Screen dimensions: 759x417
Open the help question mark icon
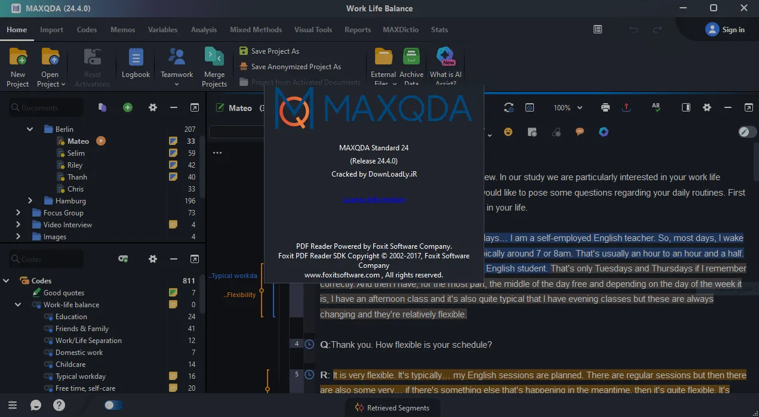(59, 405)
